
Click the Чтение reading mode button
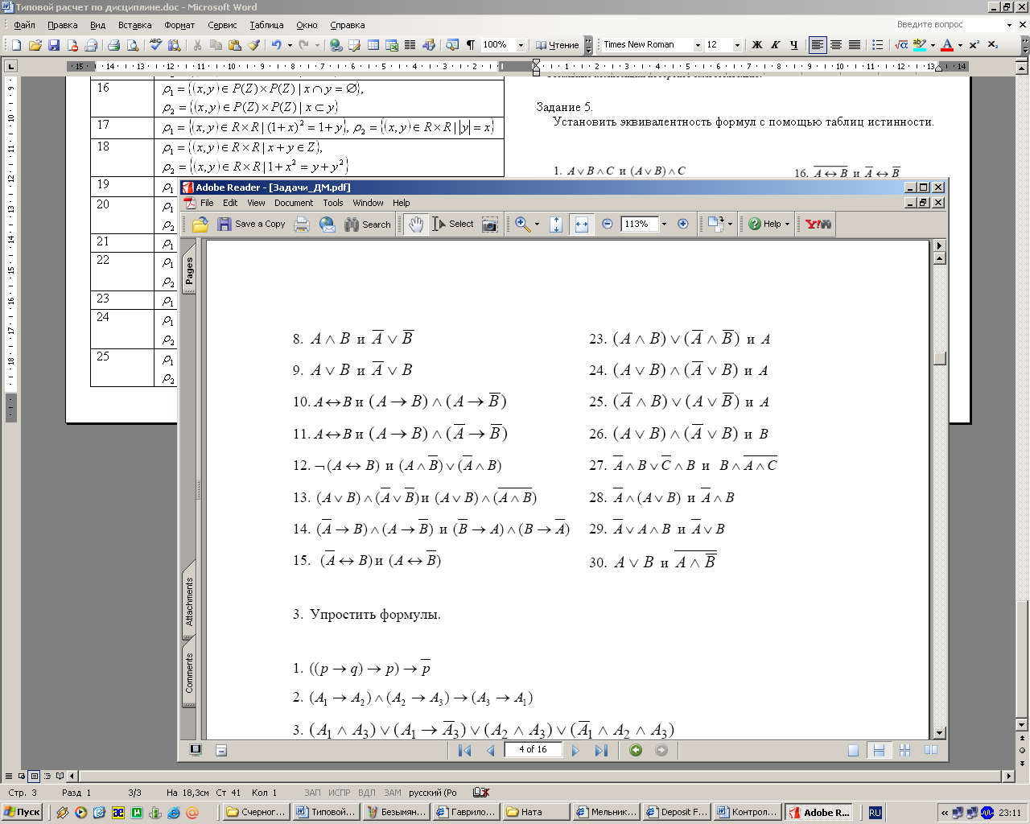tap(557, 45)
